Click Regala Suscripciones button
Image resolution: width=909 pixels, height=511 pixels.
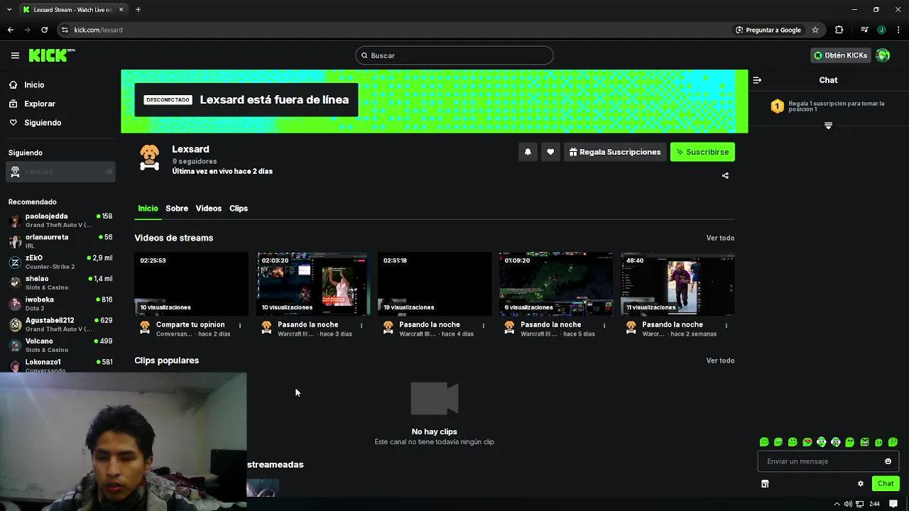pyautogui.click(x=615, y=152)
